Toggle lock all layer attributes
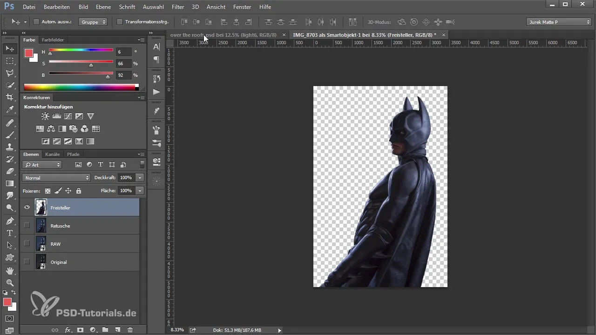 click(79, 191)
